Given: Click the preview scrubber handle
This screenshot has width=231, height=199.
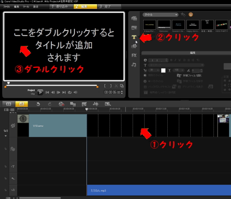Looking at the screenshot, I should point(8,83).
